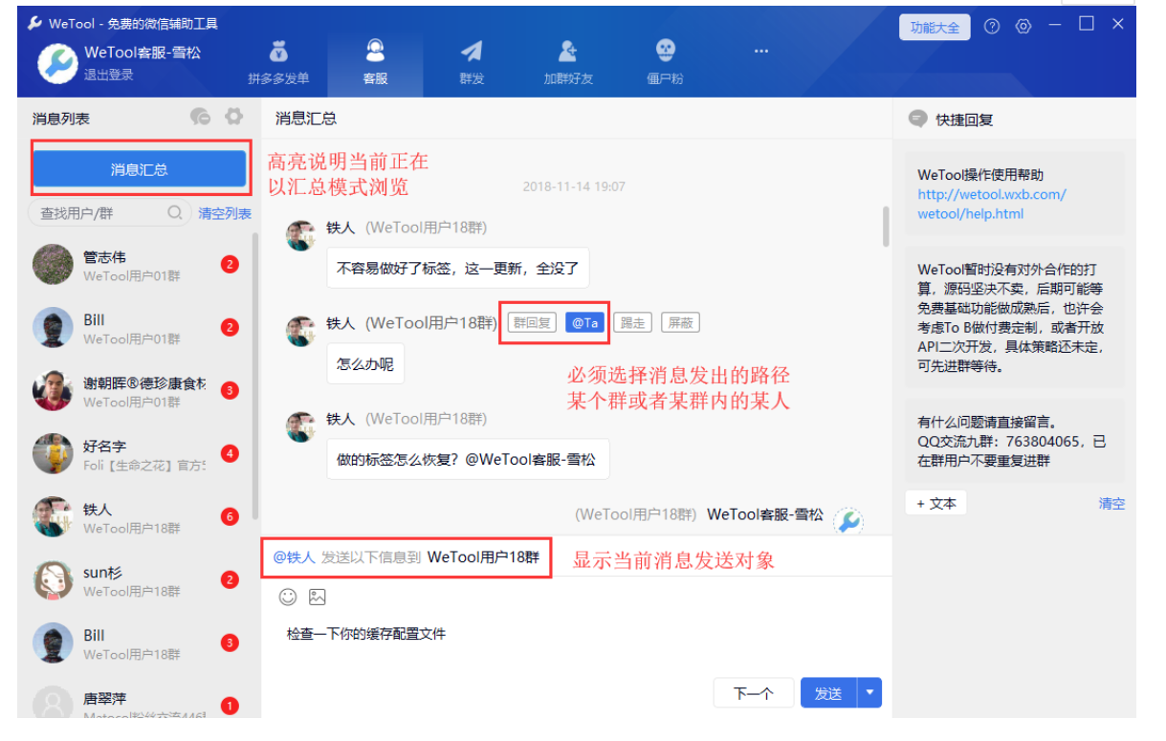
Task: Open the 发送 dropdown arrow
Action: point(869,694)
